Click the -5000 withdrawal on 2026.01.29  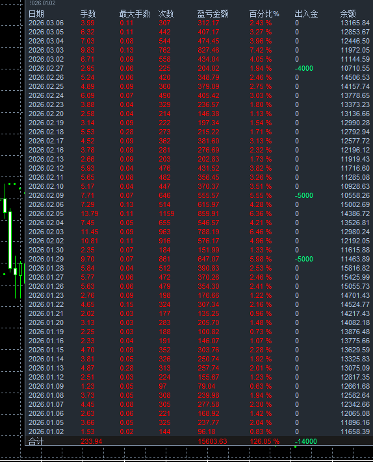[x=304, y=260]
